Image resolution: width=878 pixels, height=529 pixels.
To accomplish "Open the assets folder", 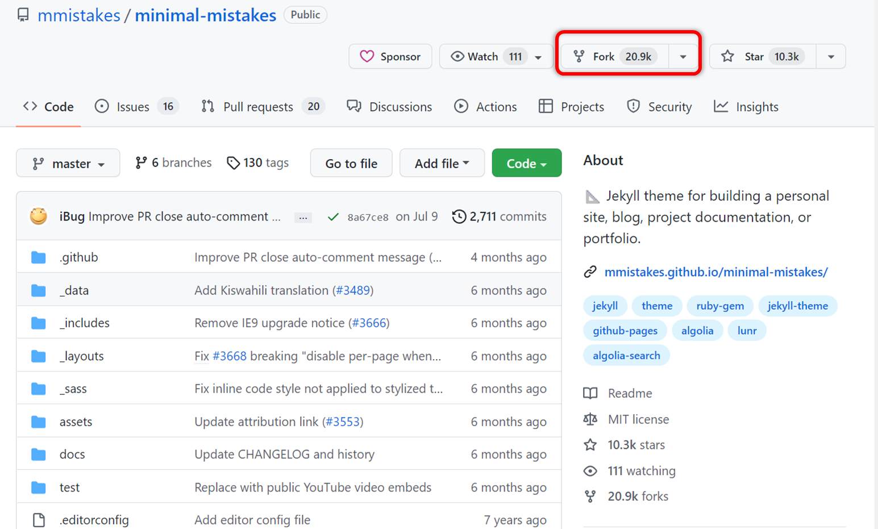I will 76,422.
